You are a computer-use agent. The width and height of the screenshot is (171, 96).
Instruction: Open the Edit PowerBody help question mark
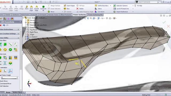coord(20,22)
